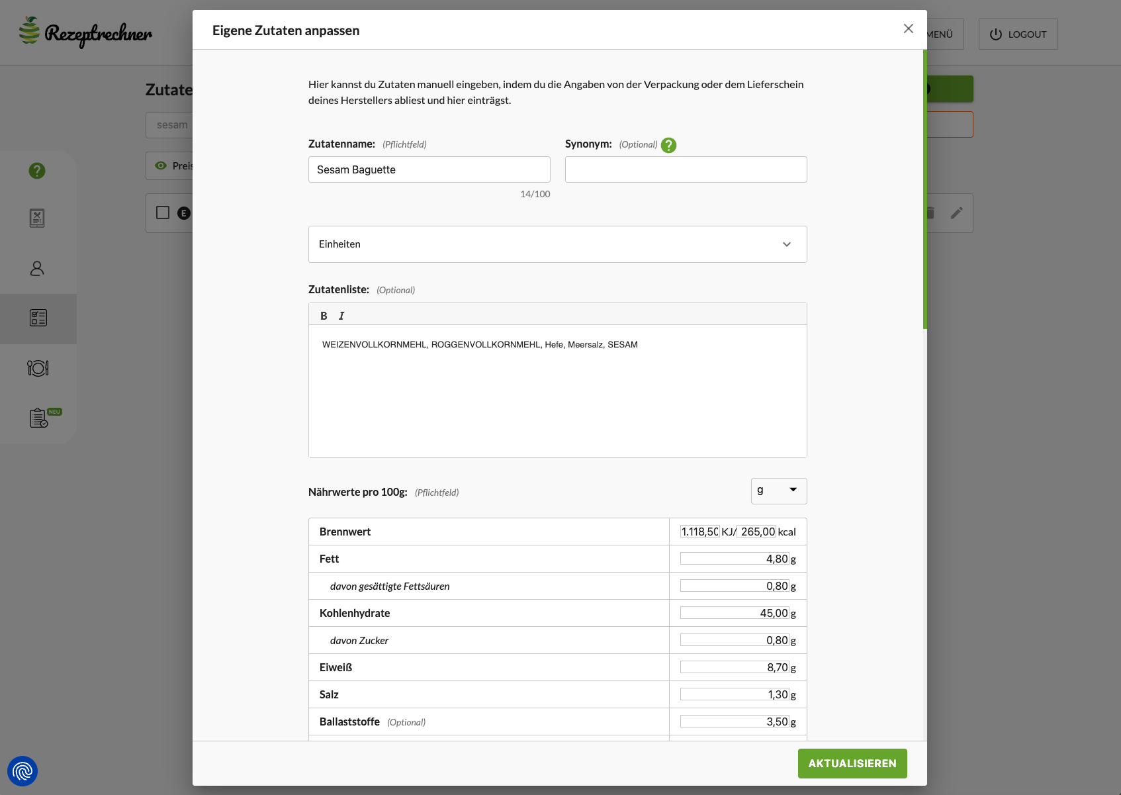Tick the ingredient row checkbox
This screenshot has width=1121, height=795.
pyautogui.click(x=163, y=212)
